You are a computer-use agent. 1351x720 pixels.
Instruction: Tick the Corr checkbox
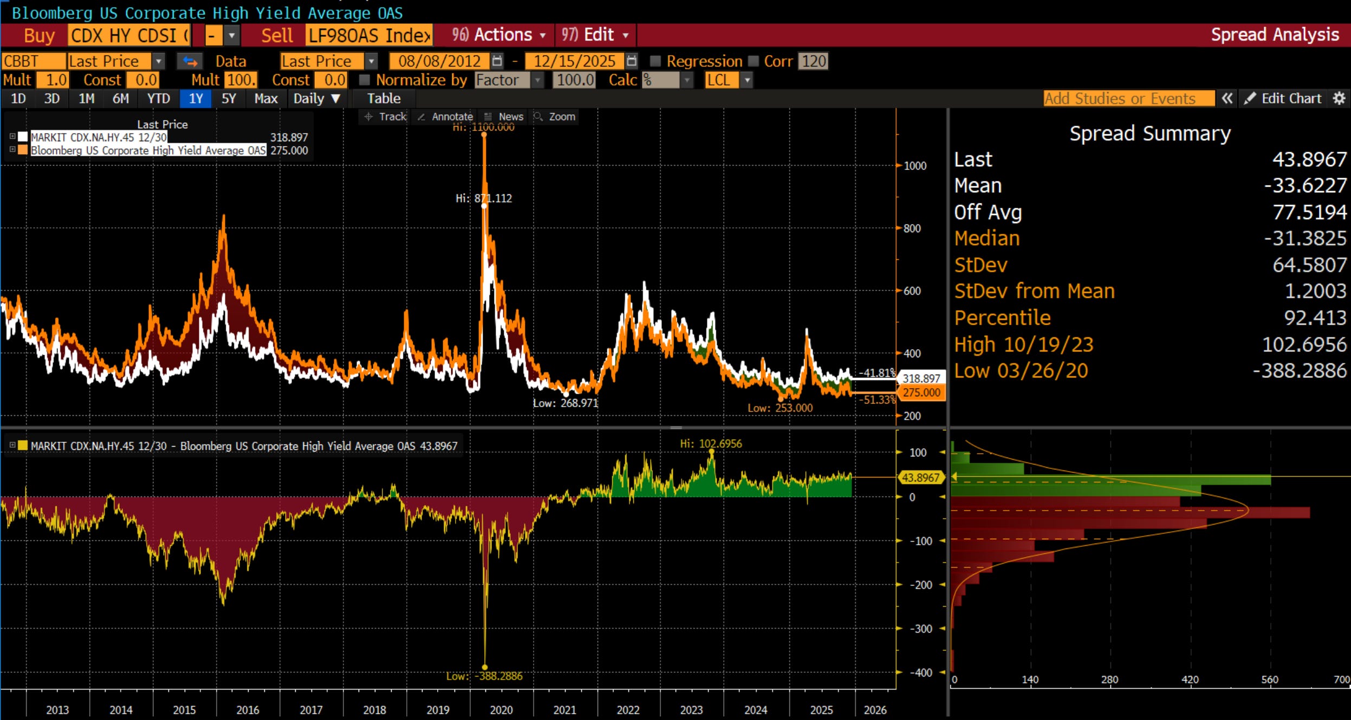tap(754, 61)
